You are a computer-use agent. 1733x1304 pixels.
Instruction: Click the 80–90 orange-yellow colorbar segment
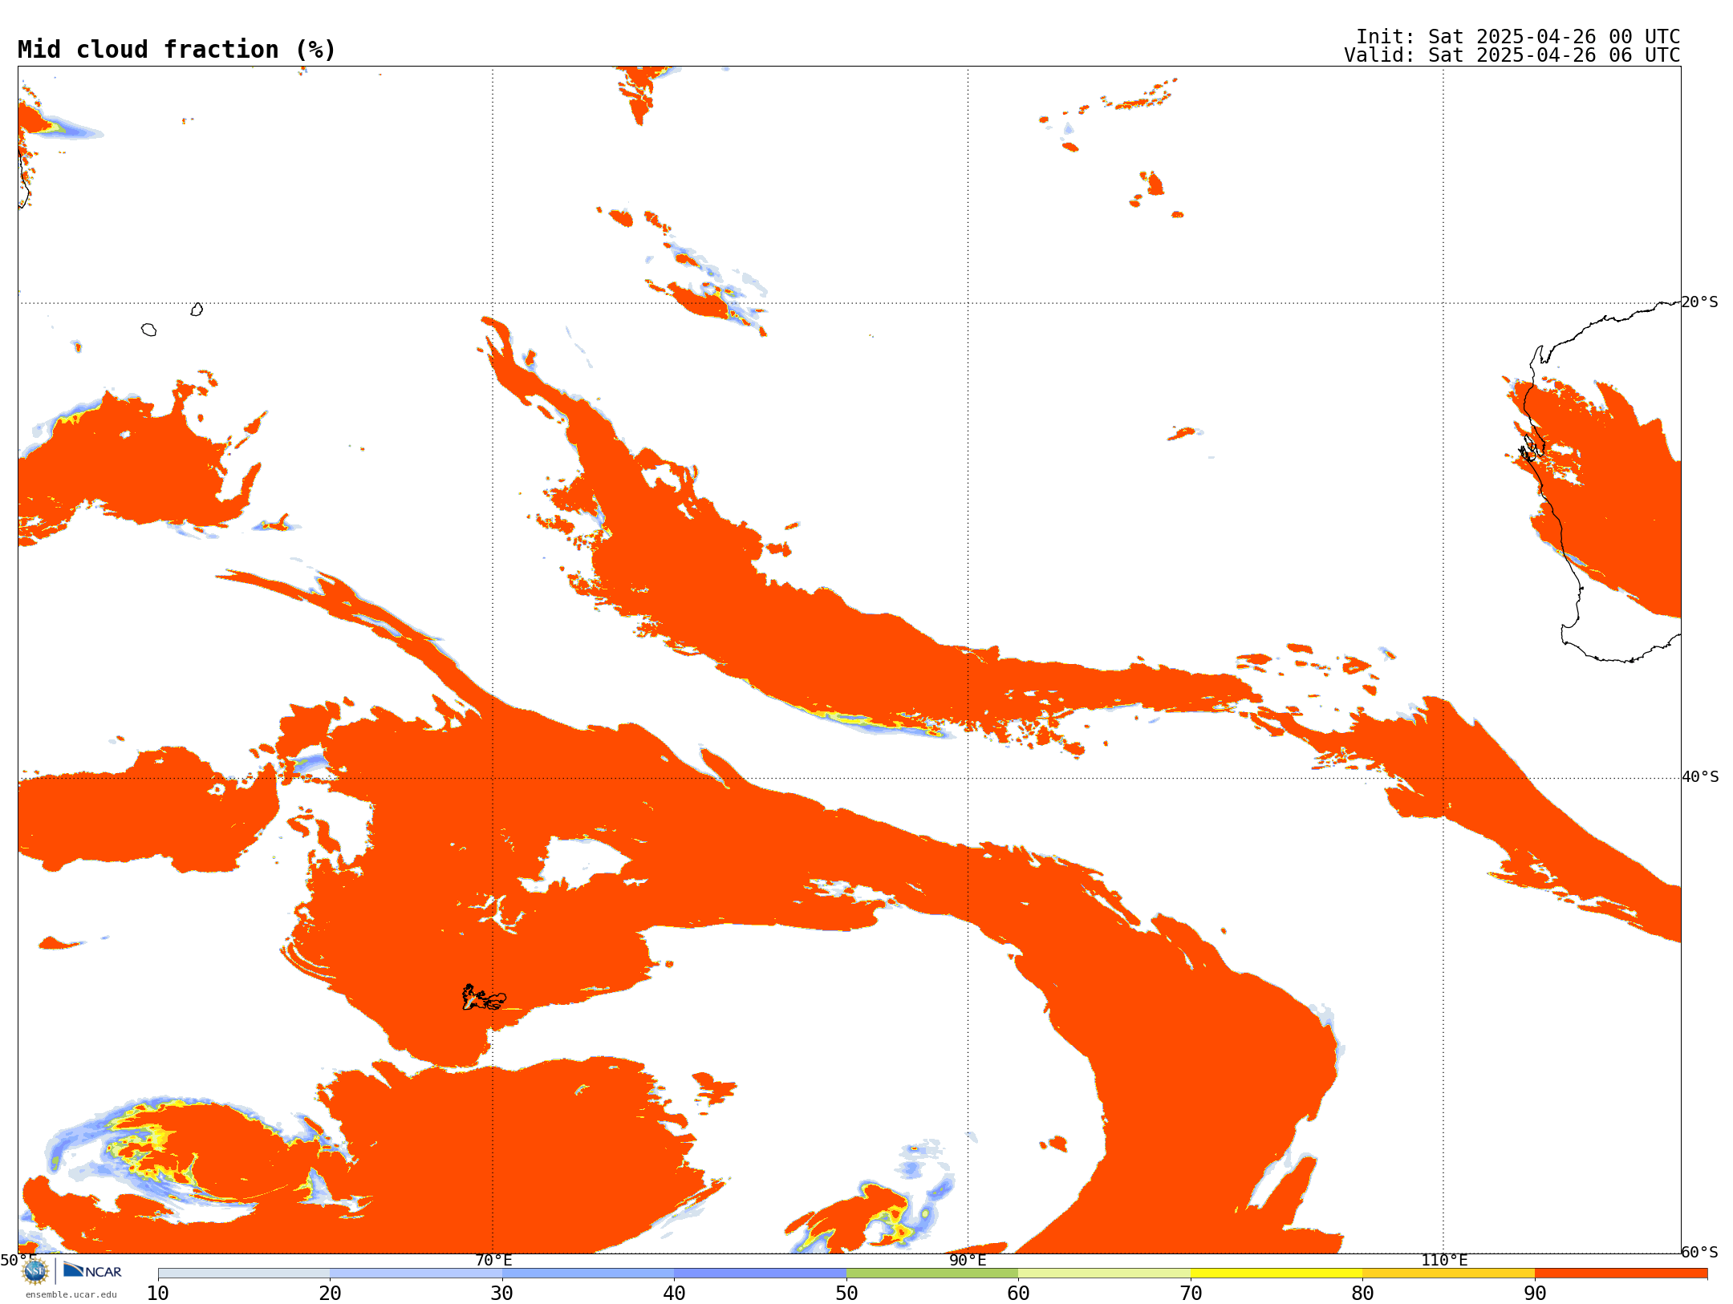[1448, 1274]
